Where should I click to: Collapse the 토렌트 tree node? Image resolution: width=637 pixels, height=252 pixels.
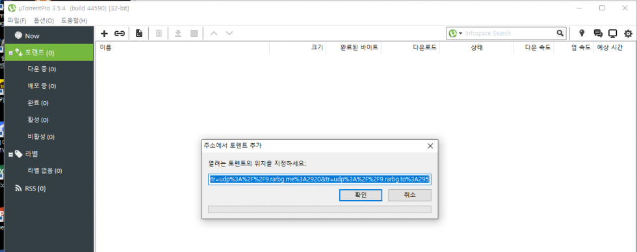10,53
